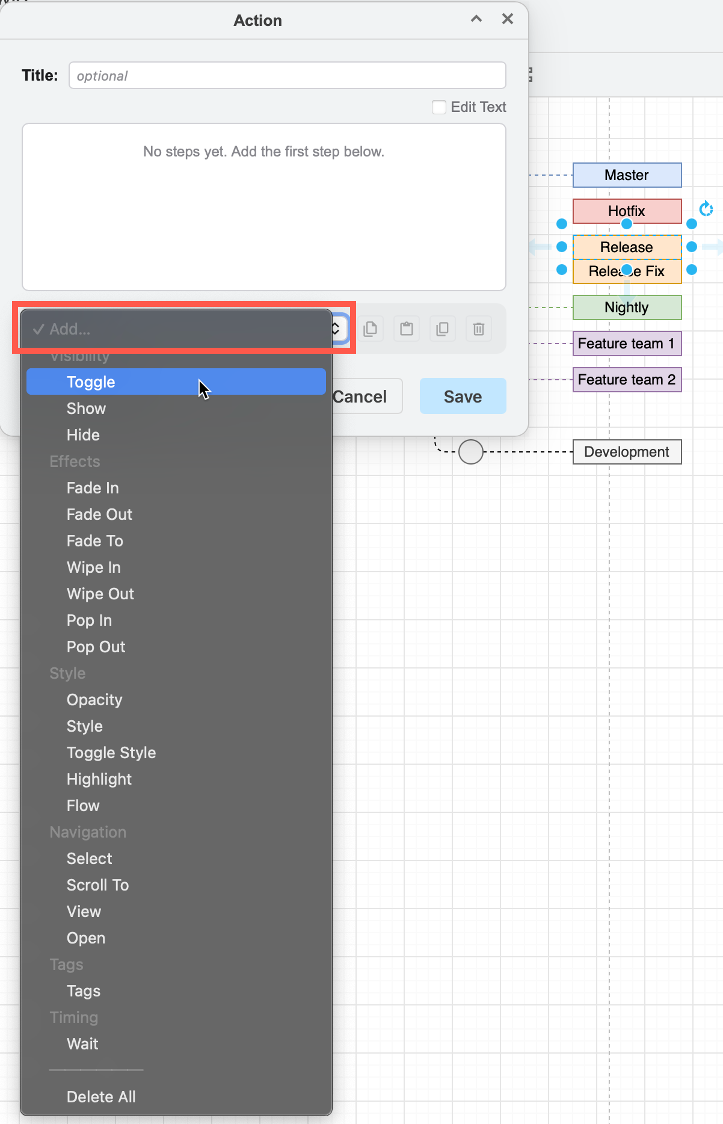Select the Development shape

pyautogui.click(x=627, y=452)
